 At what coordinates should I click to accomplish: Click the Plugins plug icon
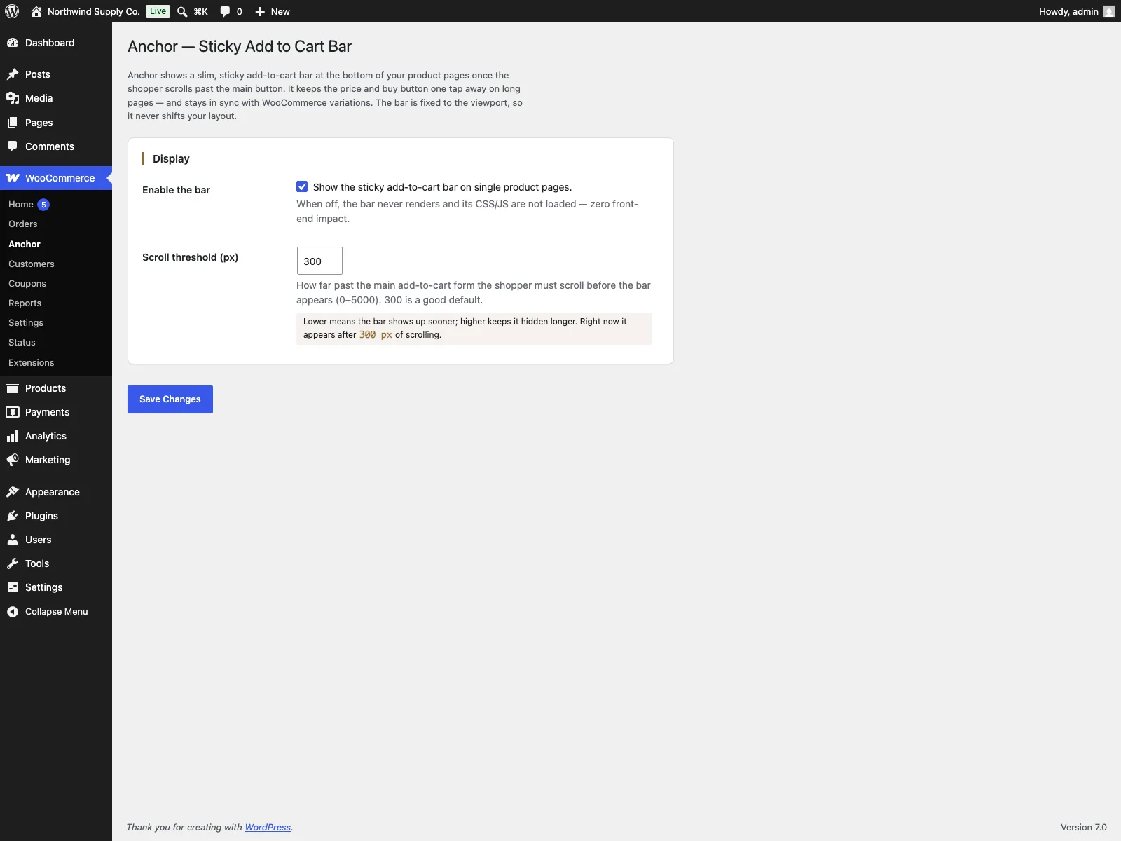13,516
